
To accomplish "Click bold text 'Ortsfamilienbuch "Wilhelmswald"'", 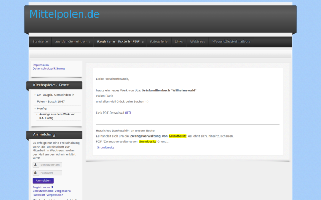I will point(169,90).
